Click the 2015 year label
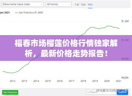 [48, 81]
